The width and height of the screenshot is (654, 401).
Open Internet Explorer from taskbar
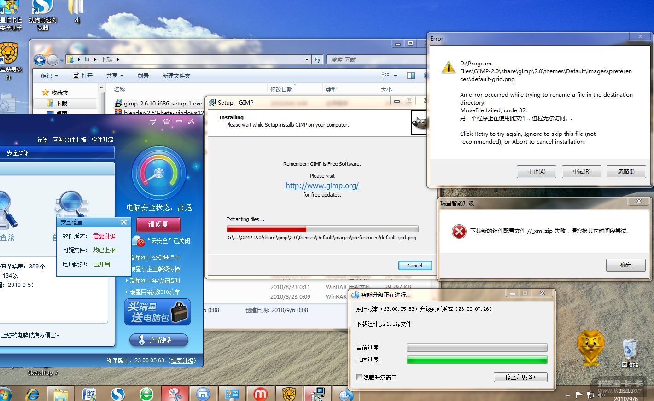coord(32,394)
